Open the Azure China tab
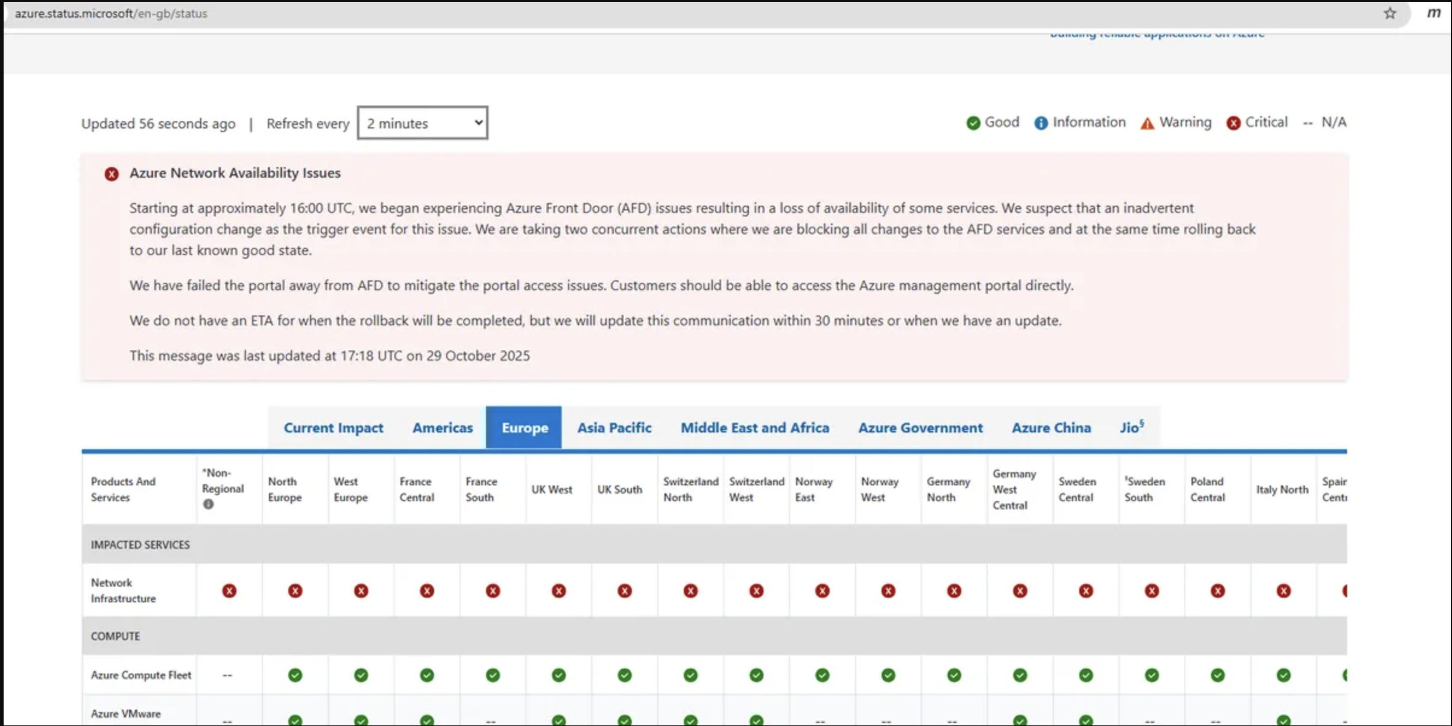Viewport: 1452px width, 726px height. 1051,428
